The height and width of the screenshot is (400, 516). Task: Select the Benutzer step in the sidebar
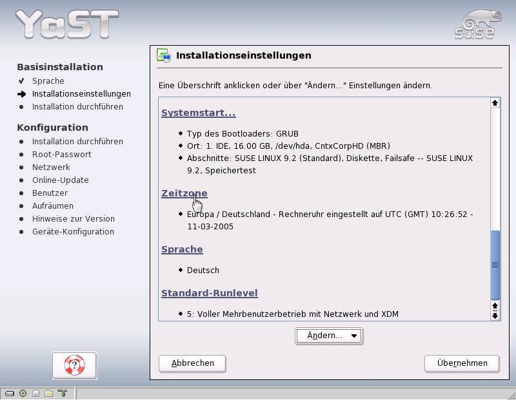[x=50, y=193]
